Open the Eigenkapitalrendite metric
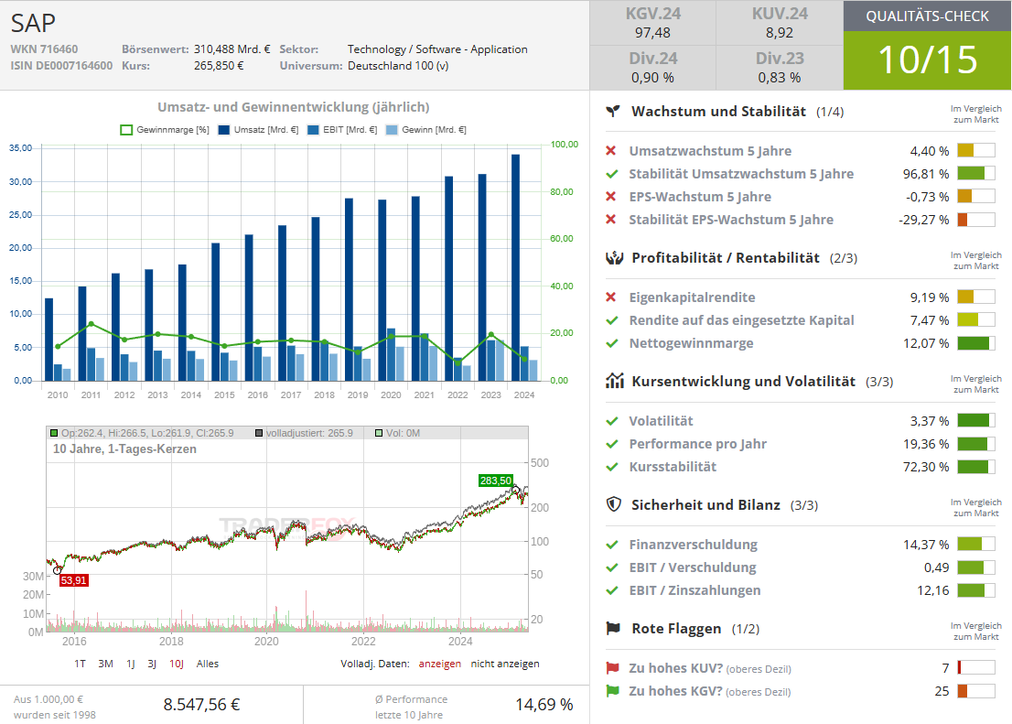This screenshot has height=724, width=1012. point(692,297)
